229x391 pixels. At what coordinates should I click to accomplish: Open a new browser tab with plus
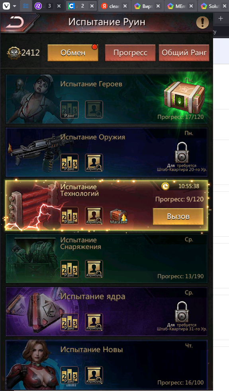(221, 18)
